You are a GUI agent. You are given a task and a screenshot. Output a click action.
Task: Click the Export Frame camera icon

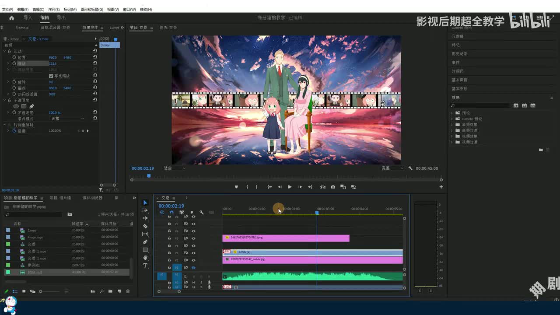pos(333,187)
